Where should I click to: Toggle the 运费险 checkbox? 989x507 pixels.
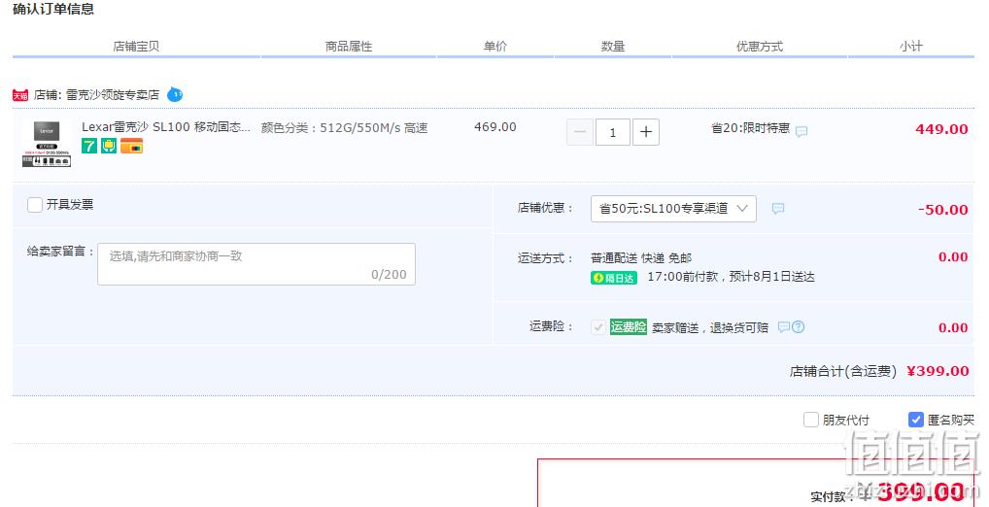597,327
